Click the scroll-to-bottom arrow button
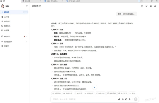Screen dimensions: 159x103 [x=95, y=87]
